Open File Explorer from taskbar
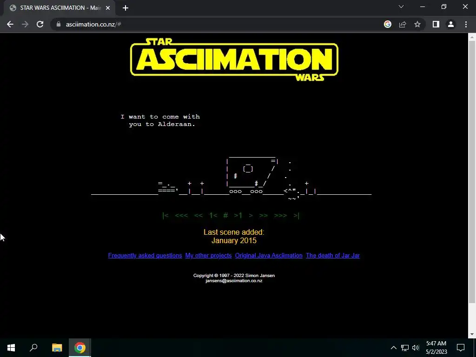 (57, 348)
